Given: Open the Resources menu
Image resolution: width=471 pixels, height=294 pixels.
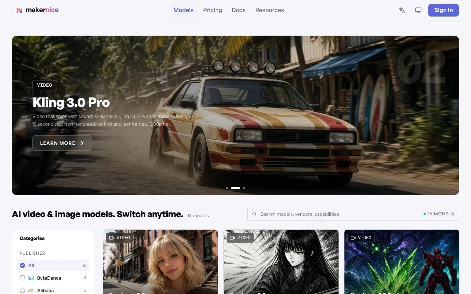Looking at the screenshot, I should coord(270,10).
